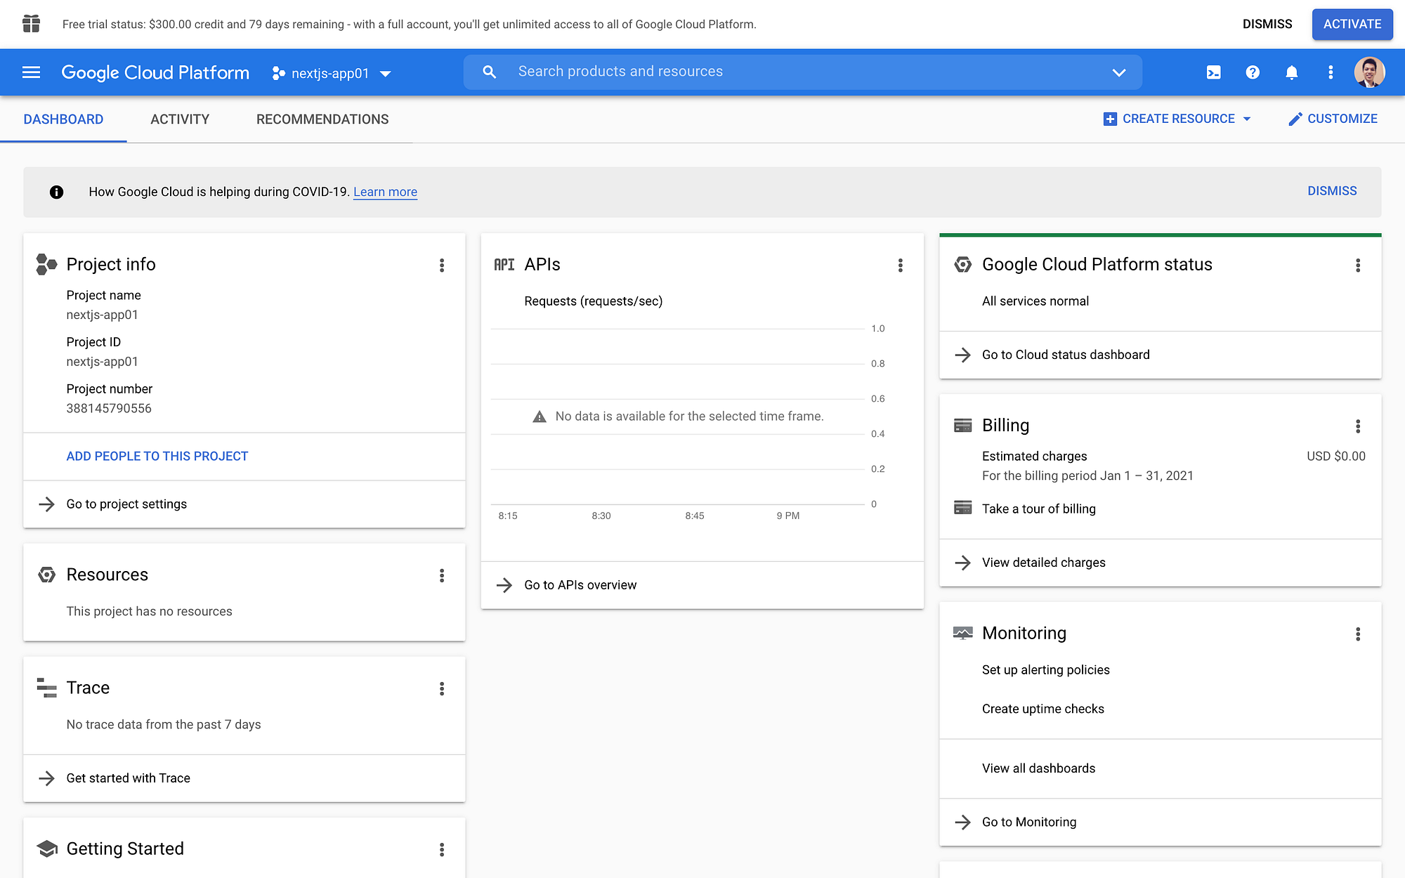Open Project info card options menu

[442, 266]
